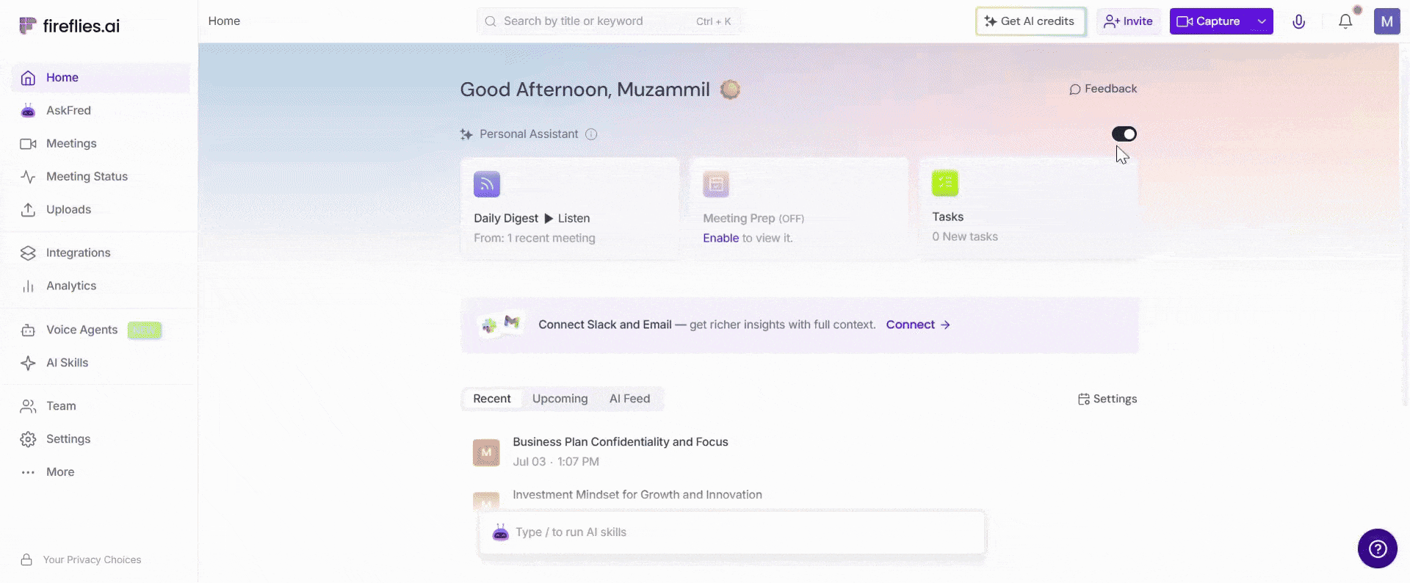Click the Fred bot icon in input bar
Viewport: 1410px width, 583px height.
coord(501,533)
